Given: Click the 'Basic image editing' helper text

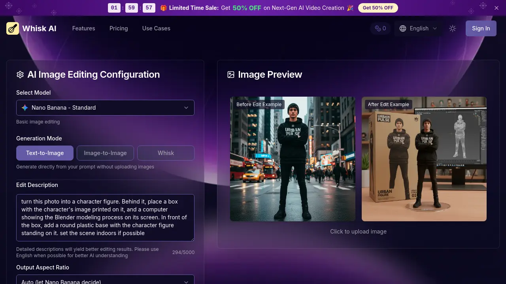Looking at the screenshot, I should (x=38, y=122).
